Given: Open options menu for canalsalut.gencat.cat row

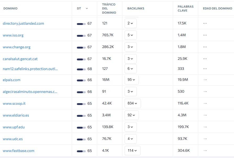Looking at the screenshot, I should click(205, 59).
